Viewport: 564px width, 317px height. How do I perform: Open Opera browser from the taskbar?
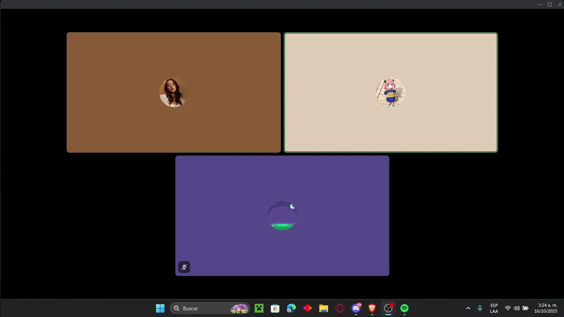point(340,308)
